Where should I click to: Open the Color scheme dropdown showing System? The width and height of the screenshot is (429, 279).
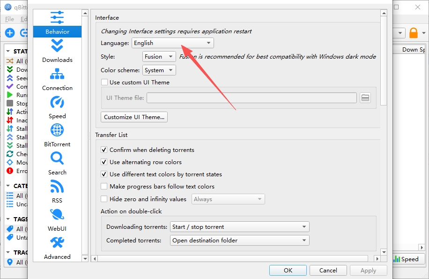click(x=159, y=70)
